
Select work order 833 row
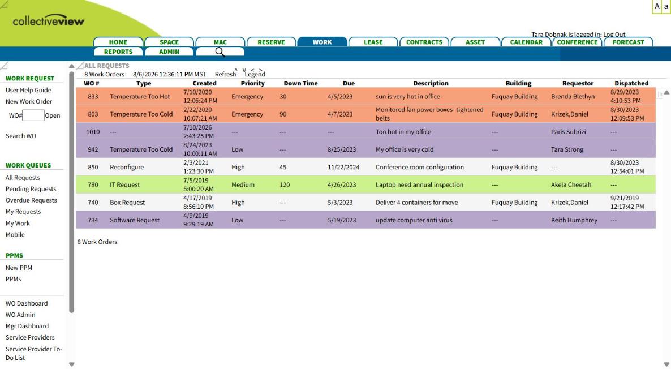(365, 96)
